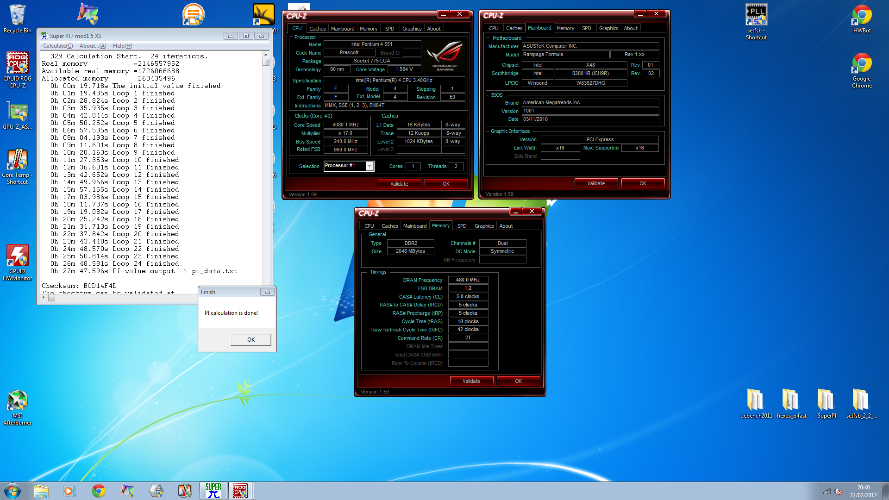Select the orange circular desktop shortcut icon
The image size is (889, 500).
(194, 14)
